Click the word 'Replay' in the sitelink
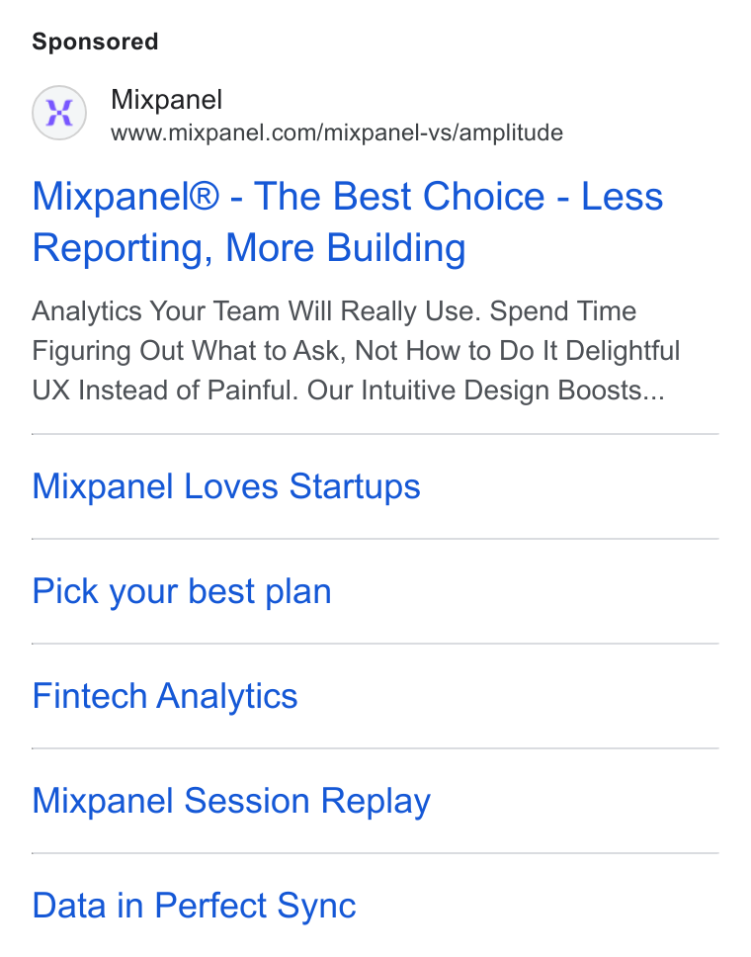751x957 pixels. [375, 801]
